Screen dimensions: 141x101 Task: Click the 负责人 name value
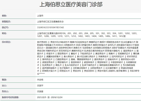coord(40,91)
